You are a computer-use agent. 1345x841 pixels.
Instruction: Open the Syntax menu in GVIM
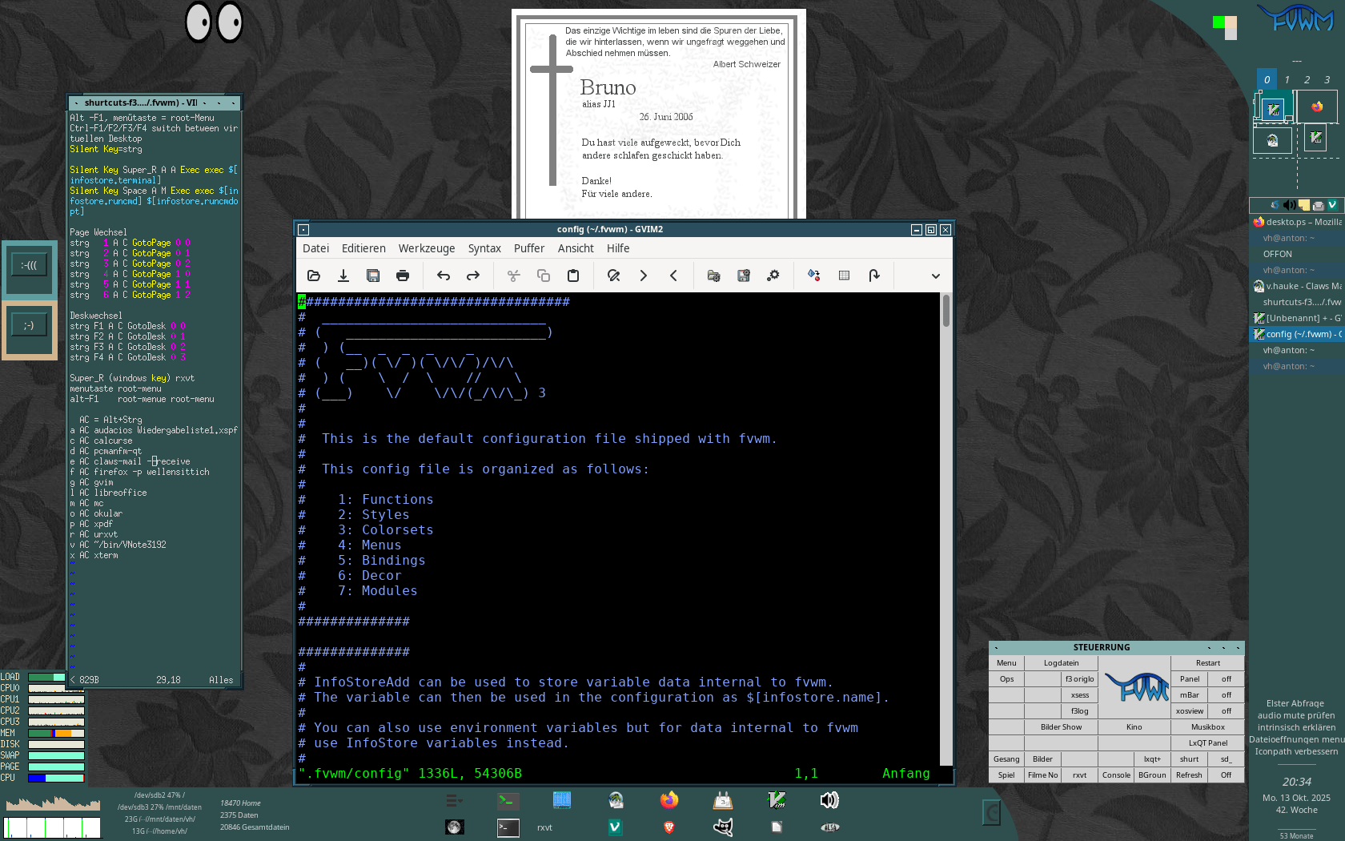[484, 248]
